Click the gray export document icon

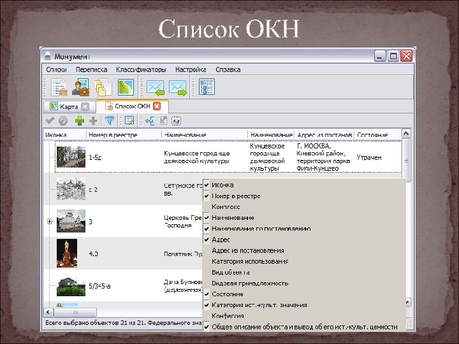coord(163,120)
